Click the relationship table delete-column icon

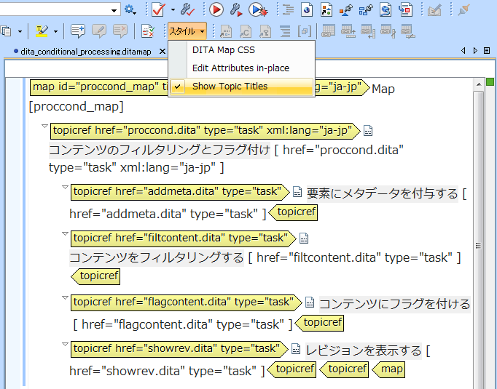[388, 31]
